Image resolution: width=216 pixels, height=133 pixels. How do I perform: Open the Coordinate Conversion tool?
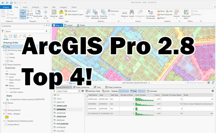tap(150, 14)
